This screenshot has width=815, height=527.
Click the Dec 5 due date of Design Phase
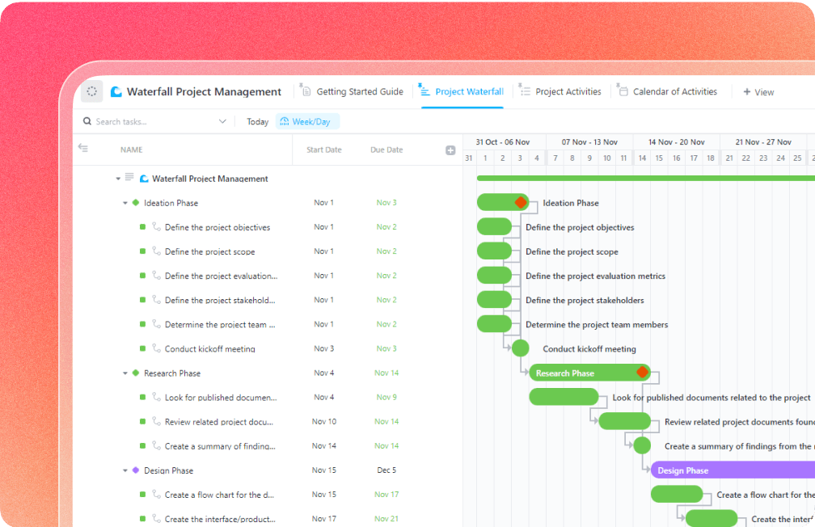[x=386, y=470]
